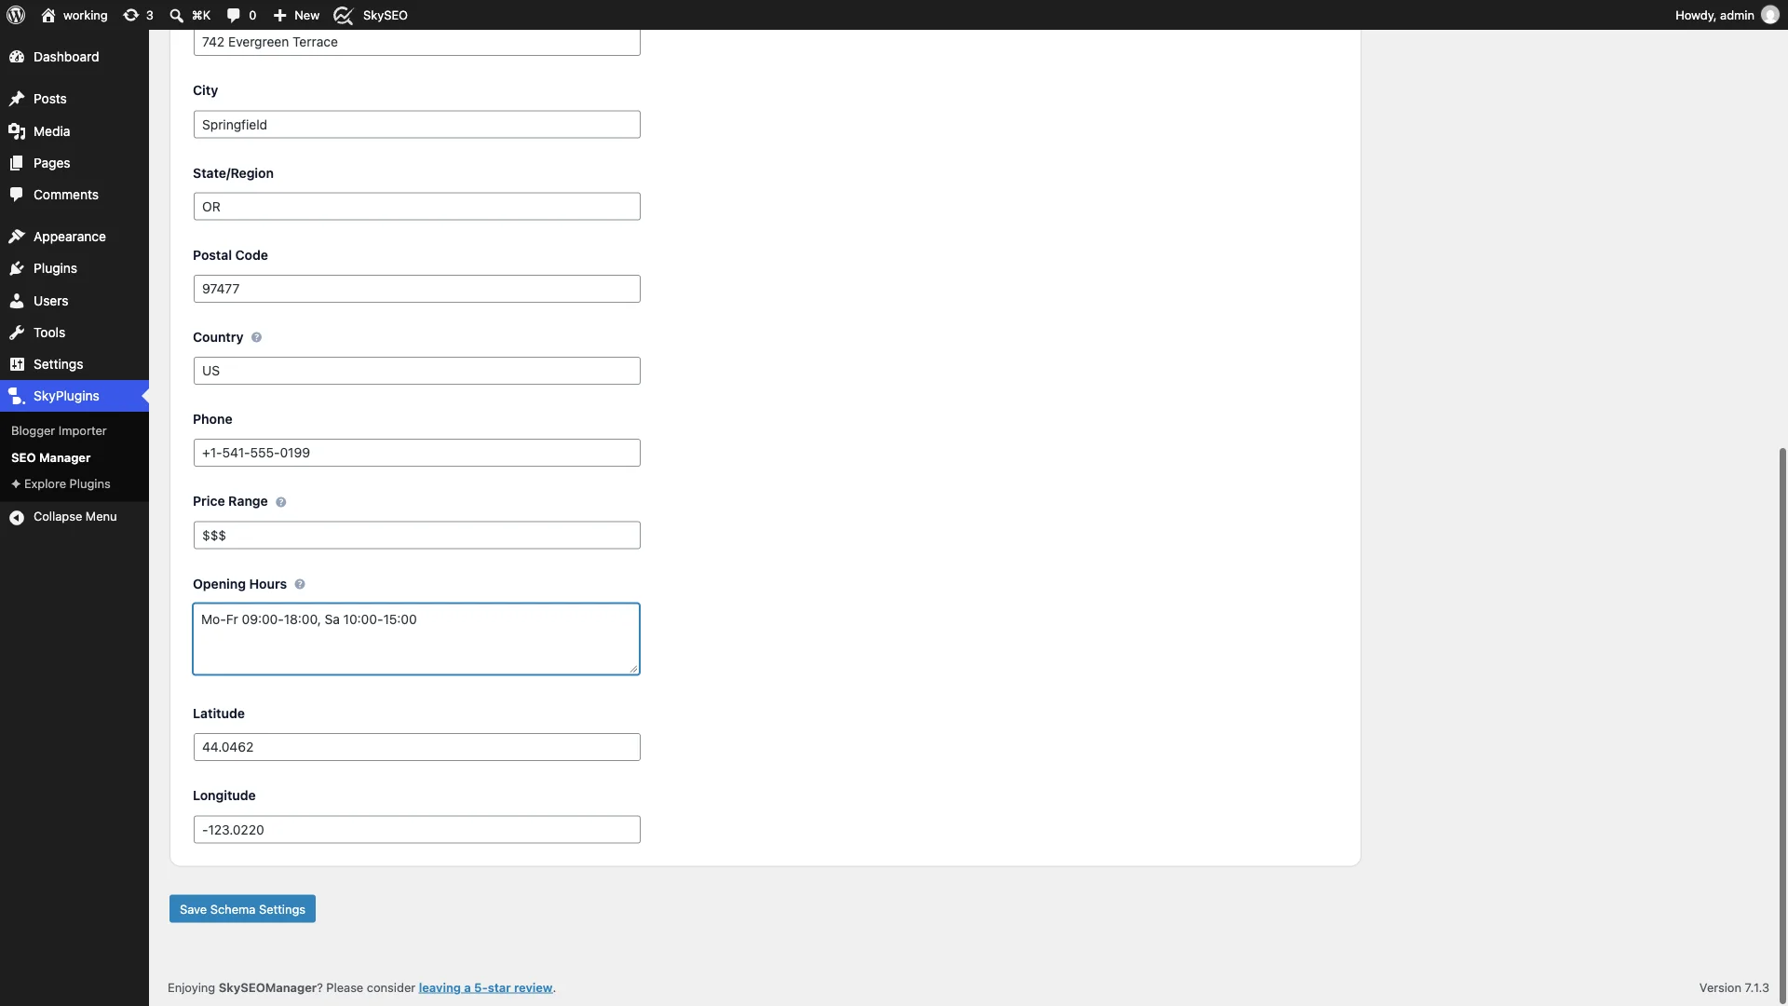Viewport: 1788px width, 1006px height.
Task: Click the Appearance brush icon
Action: [17, 237]
